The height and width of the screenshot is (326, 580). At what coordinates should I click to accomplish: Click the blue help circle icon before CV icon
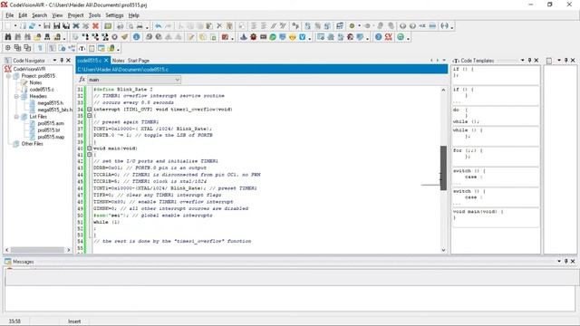coord(379,37)
